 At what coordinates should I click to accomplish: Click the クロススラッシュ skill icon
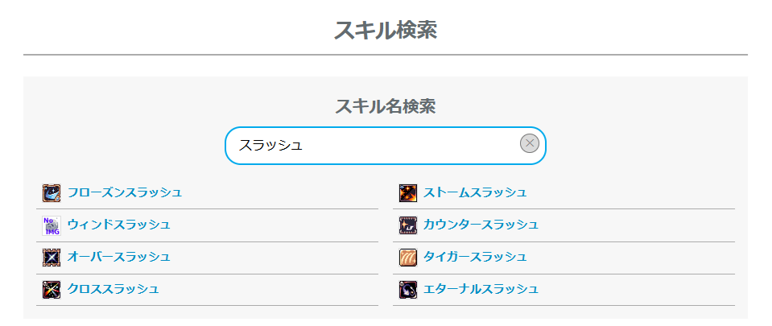tap(52, 290)
